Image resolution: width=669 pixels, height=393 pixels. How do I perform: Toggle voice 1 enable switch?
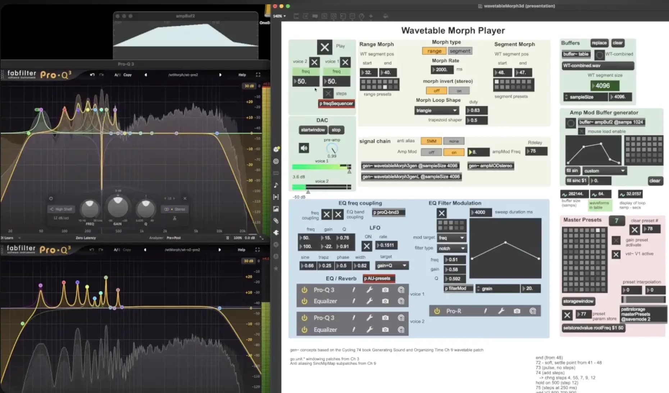[x=345, y=62]
